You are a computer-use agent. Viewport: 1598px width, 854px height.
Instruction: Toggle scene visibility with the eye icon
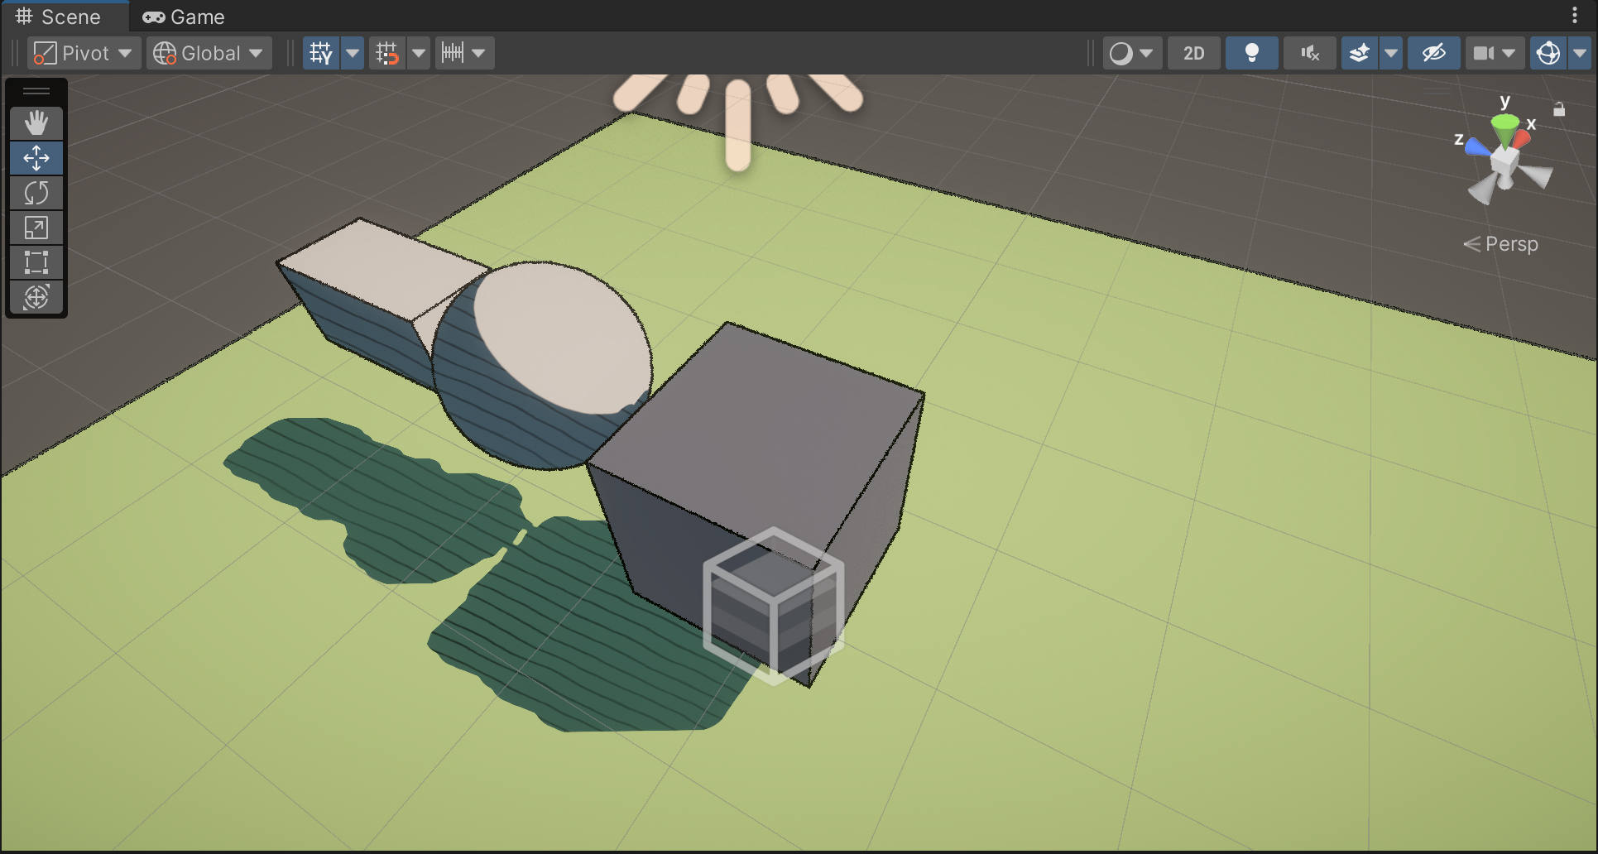[x=1433, y=53]
